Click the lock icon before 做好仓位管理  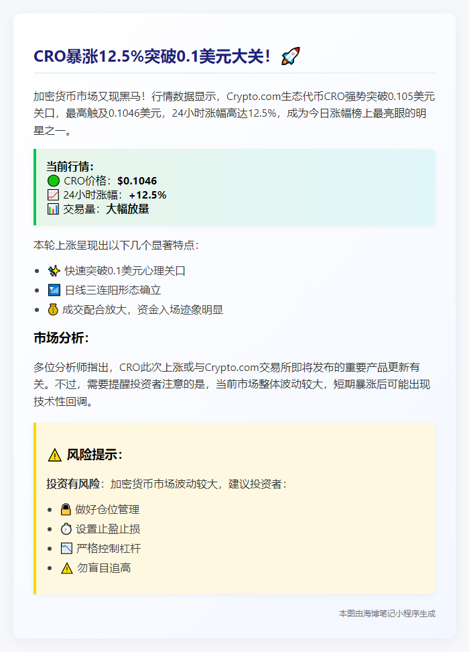click(x=66, y=509)
